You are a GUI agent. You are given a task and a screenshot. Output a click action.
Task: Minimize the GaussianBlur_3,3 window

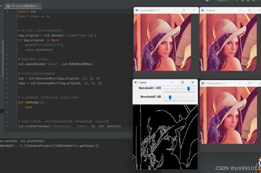click(x=240, y=83)
